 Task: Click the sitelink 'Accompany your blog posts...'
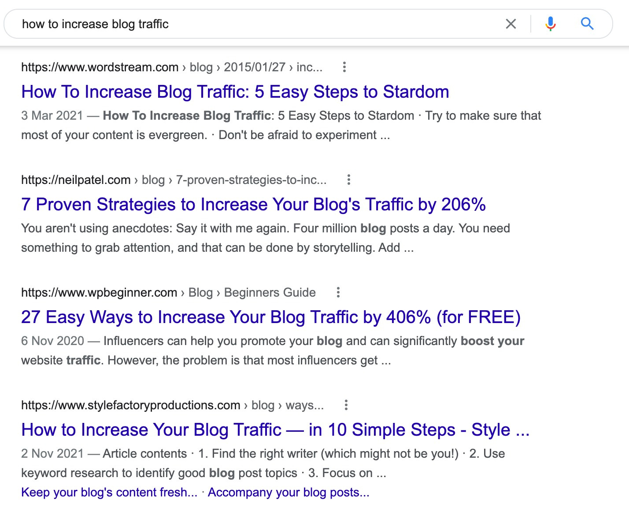coord(289,492)
